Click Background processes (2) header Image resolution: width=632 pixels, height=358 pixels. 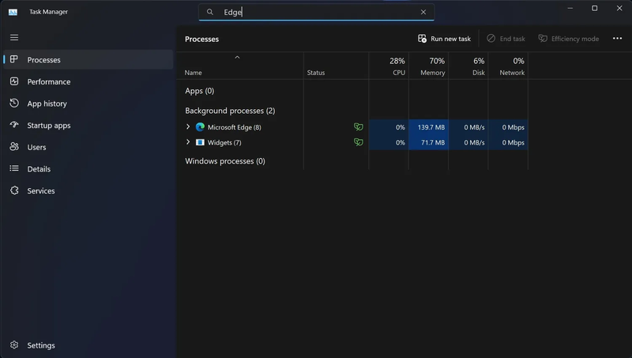230,111
